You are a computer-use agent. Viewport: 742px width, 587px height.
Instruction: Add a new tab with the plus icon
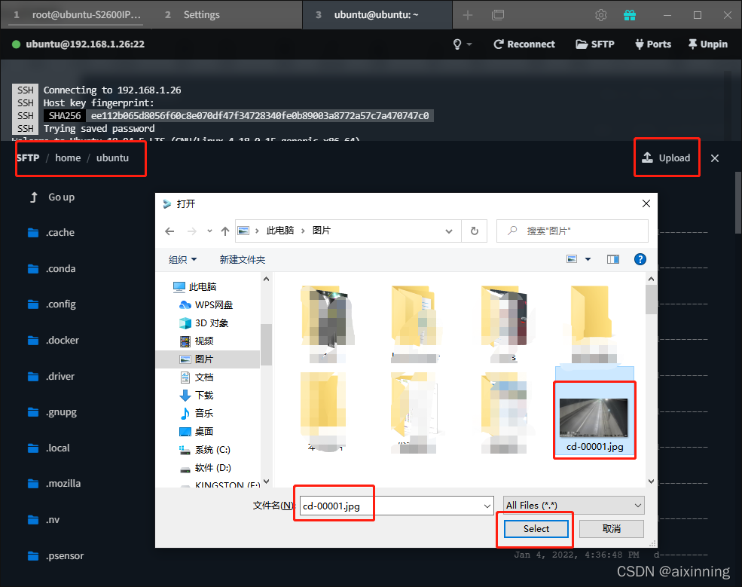pyautogui.click(x=468, y=15)
